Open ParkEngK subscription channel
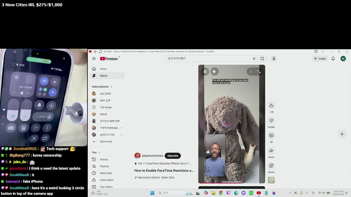351x197 pixels. (107, 128)
